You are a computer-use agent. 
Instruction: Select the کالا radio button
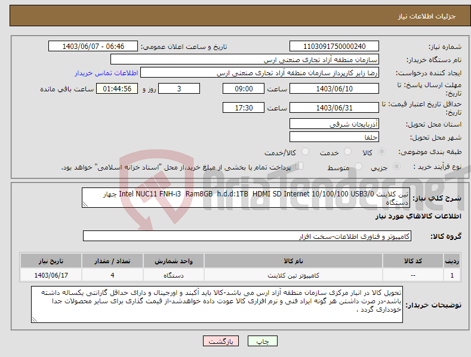(381, 152)
